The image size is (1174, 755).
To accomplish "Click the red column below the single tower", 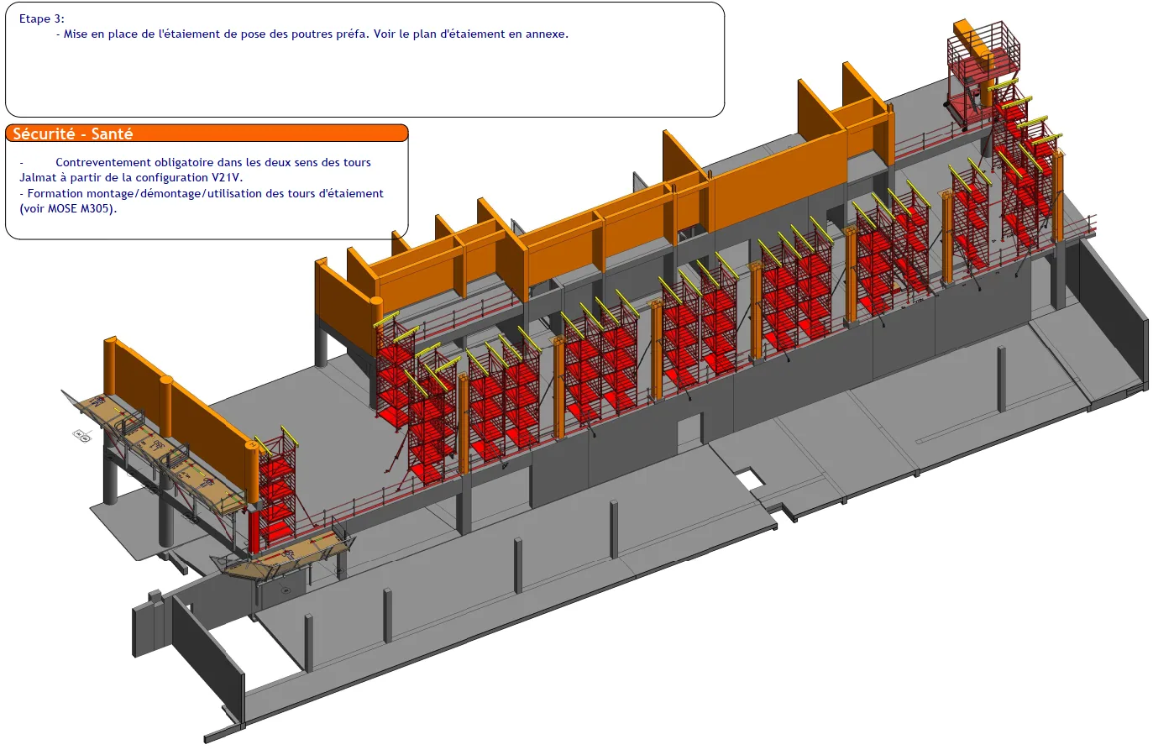I will (x=254, y=532).
